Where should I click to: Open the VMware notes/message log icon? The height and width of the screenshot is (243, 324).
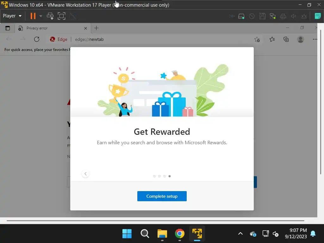click(x=318, y=16)
